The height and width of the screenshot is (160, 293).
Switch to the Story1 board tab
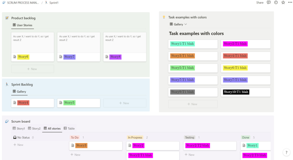pyautogui.click(x=19, y=128)
